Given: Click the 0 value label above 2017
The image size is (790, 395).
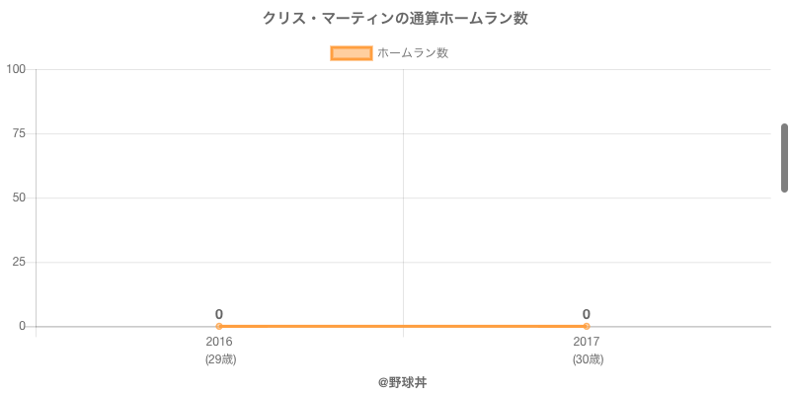Looking at the screenshot, I should [587, 314].
